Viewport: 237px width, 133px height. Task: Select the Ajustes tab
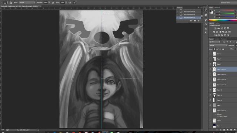(x=211, y=23)
